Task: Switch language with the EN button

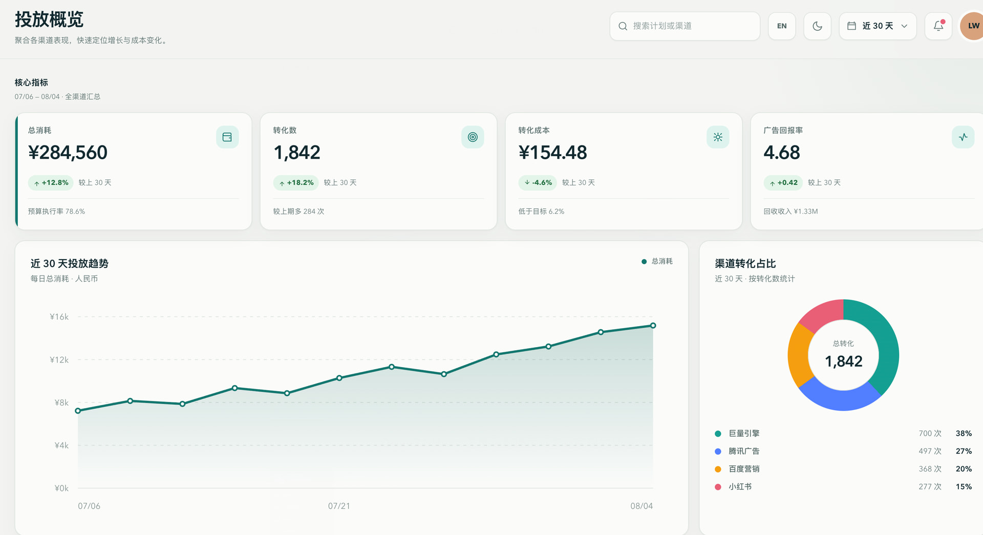Action: pos(782,26)
